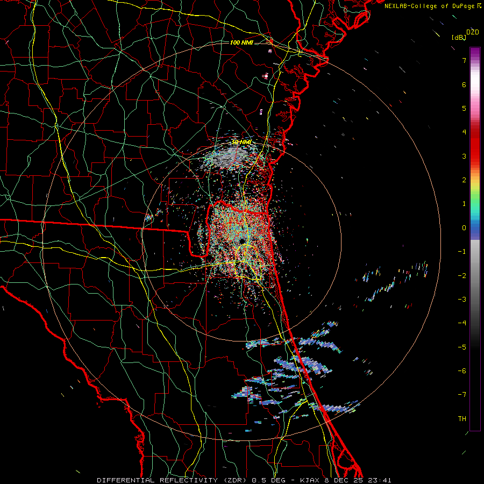Click the "100 NMI" range ring label
Image resolution: width=484 pixels, height=484 pixels.
click(241, 42)
